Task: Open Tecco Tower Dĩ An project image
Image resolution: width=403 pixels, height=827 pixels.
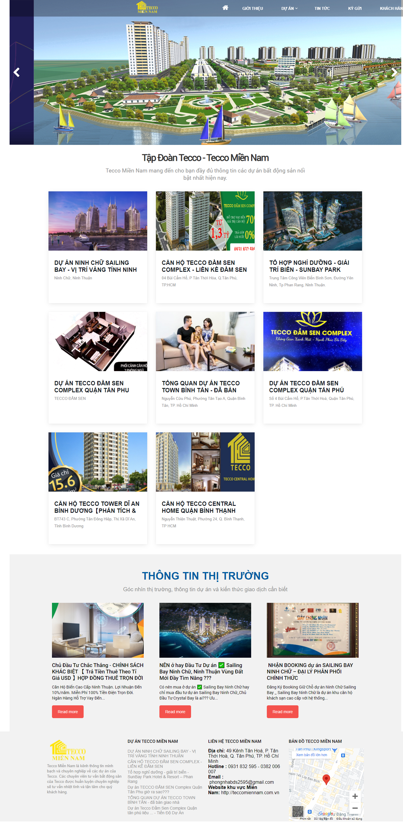Action: [x=98, y=462]
